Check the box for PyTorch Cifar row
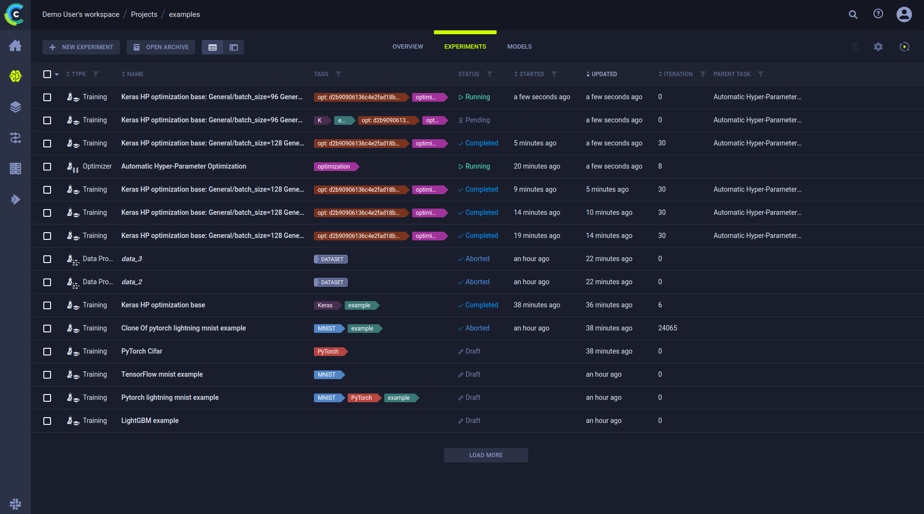 tap(47, 352)
